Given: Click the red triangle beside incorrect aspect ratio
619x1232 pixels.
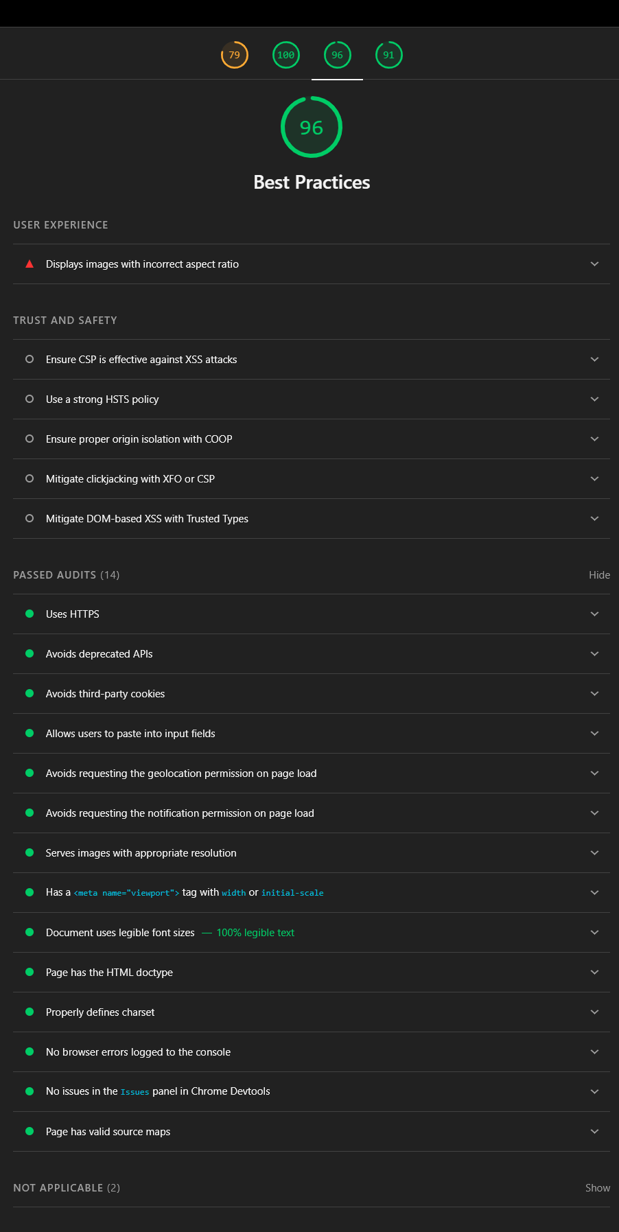Looking at the screenshot, I should 30,264.
